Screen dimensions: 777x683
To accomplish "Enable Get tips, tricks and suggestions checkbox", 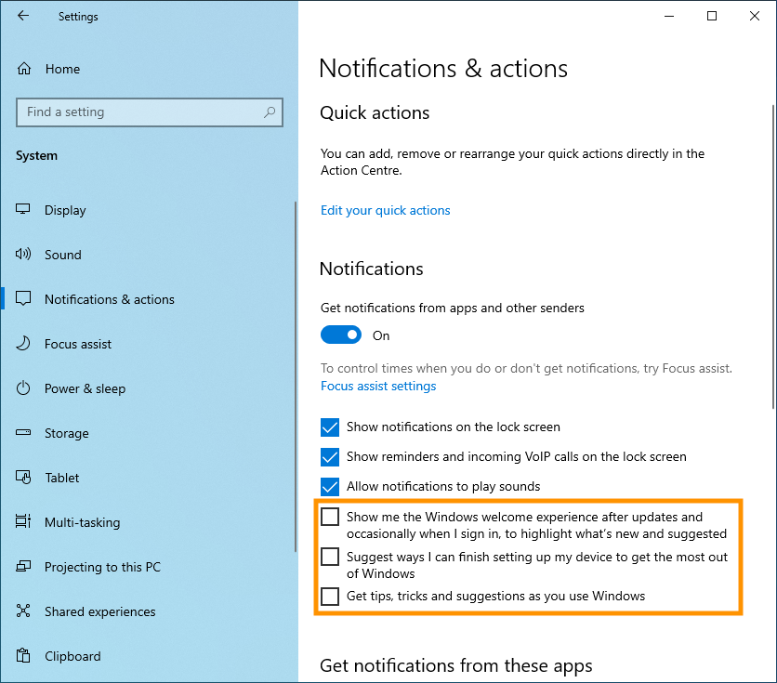I will 330,597.
